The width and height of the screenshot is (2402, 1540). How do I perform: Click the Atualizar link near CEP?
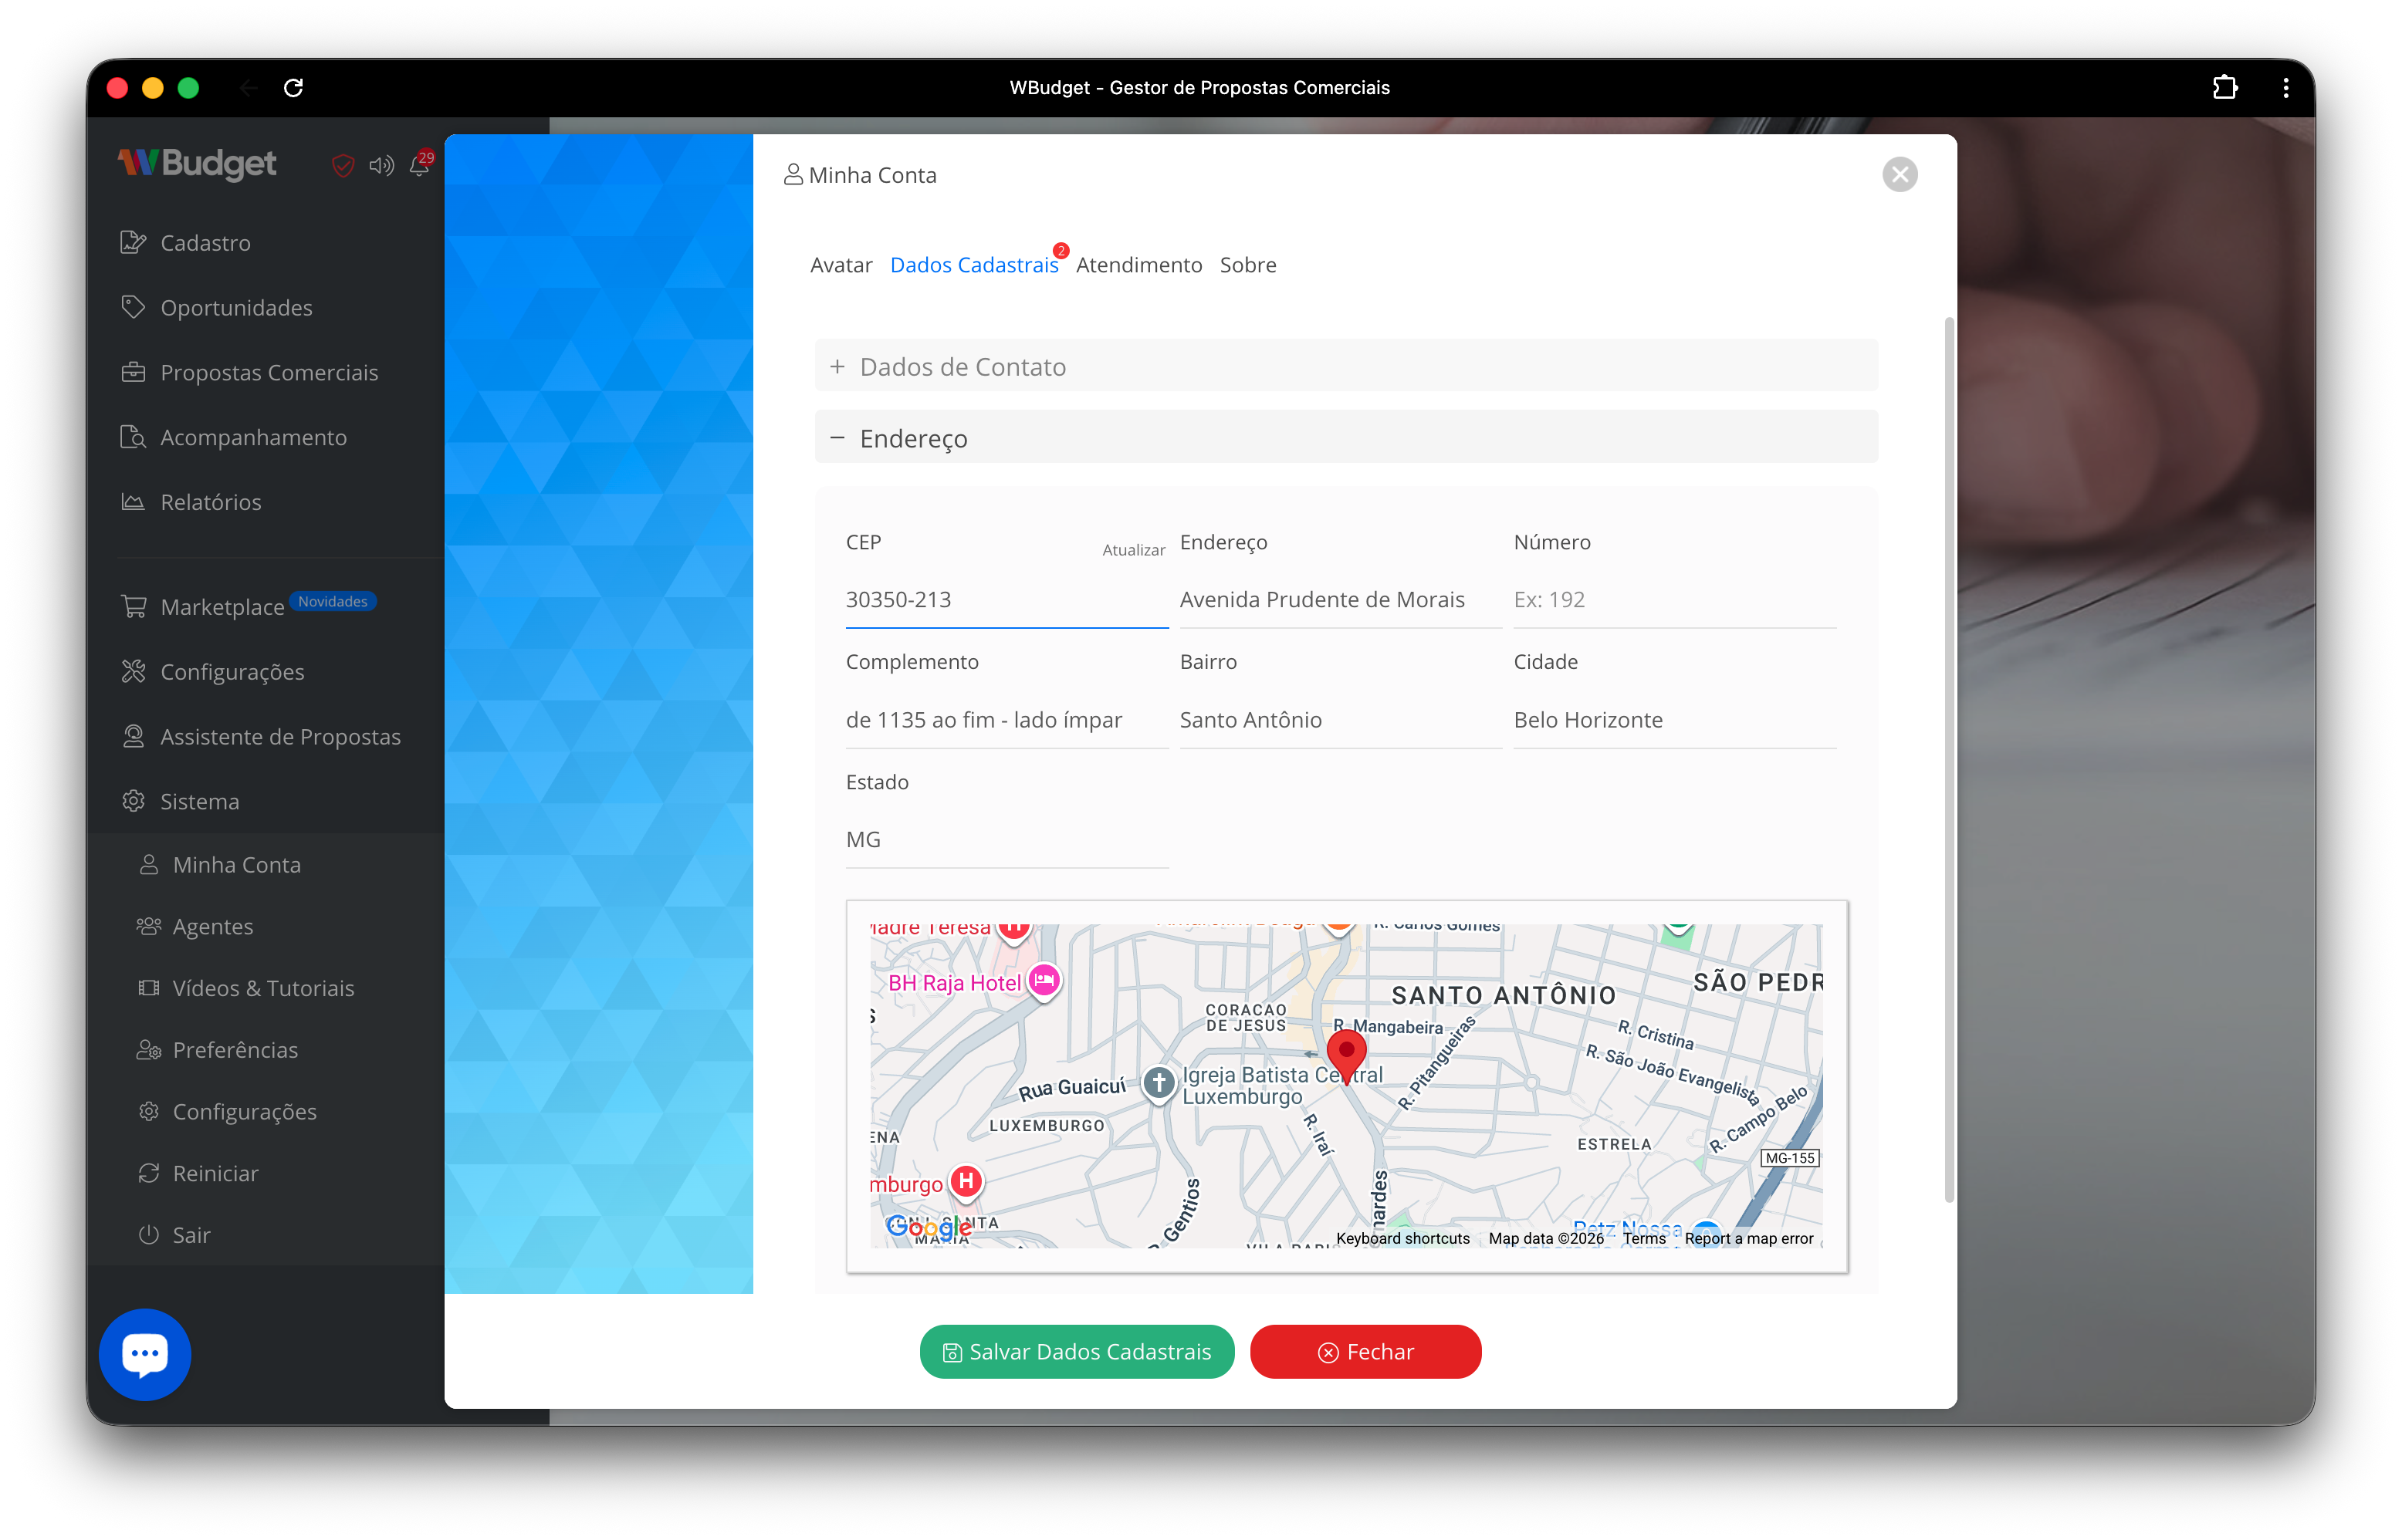[1132, 550]
